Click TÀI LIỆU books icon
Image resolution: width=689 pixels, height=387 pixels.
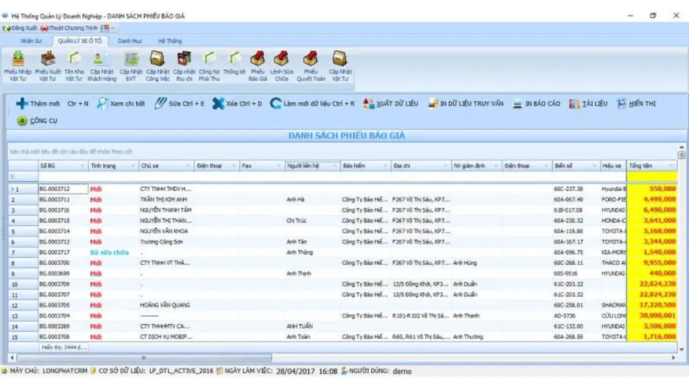[574, 103]
